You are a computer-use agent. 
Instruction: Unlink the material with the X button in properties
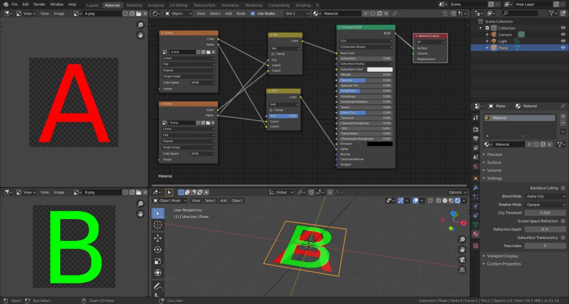pos(550,144)
